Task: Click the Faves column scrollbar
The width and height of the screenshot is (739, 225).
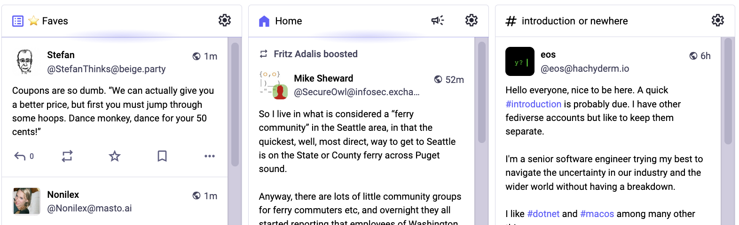Action: [235, 103]
